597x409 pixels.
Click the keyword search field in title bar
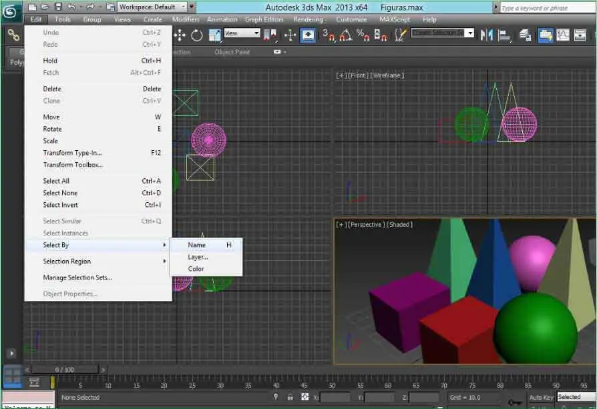pyautogui.click(x=548, y=7)
